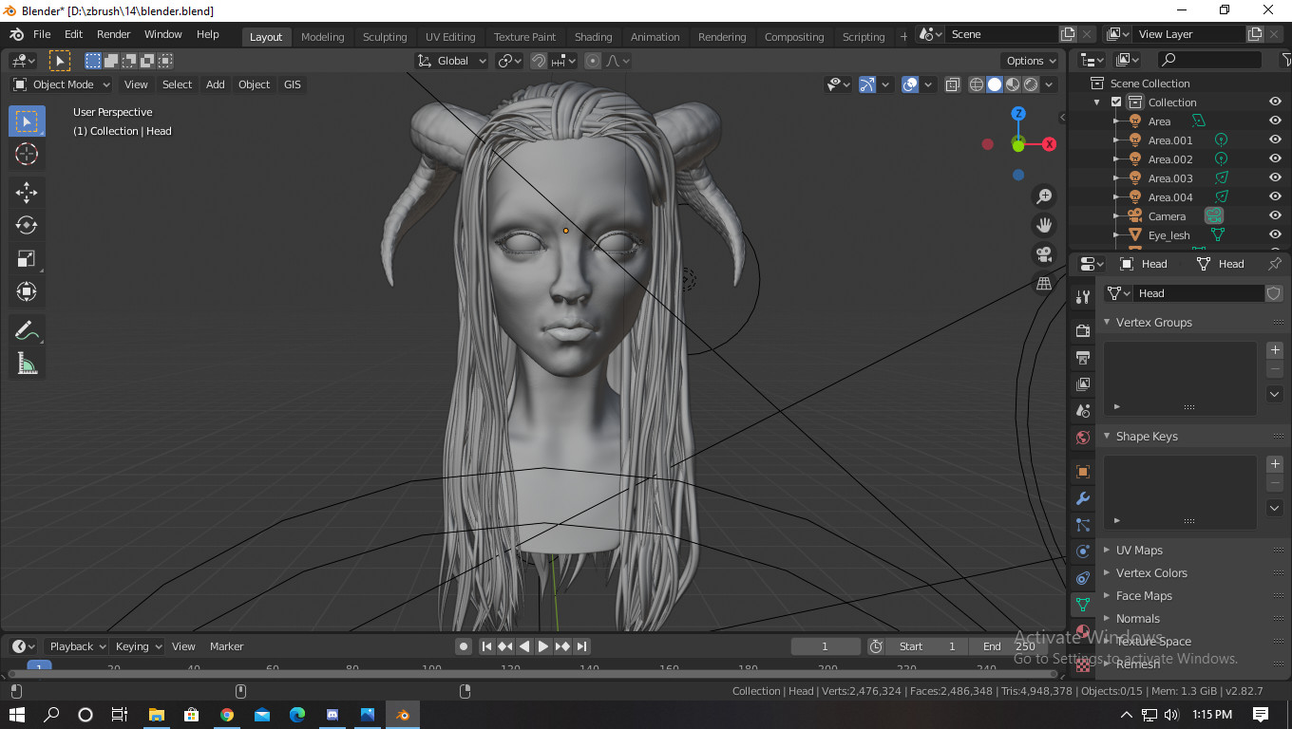Screen dimensions: 1292x729
Task: Open the Render menu
Action: pyautogui.click(x=113, y=34)
